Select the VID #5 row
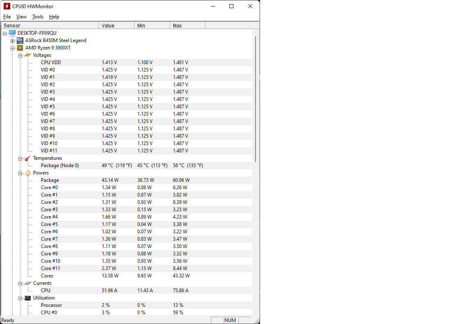 coord(146,107)
